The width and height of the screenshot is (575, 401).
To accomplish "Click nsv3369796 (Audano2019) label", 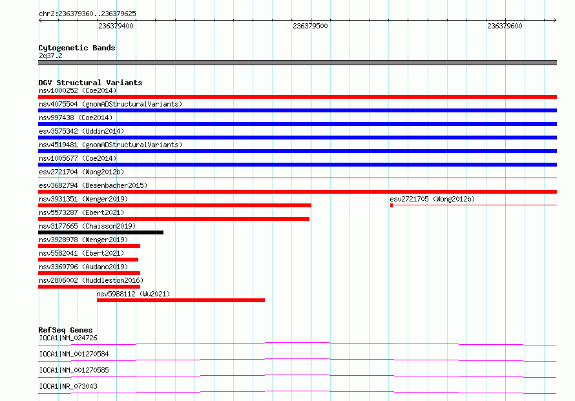I will [83, 267].
